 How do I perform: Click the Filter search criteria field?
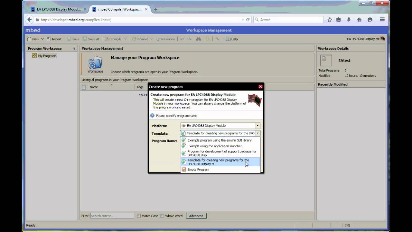pos(112,216)
